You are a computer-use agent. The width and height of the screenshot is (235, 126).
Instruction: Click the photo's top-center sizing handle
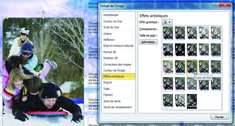pyautogui.click(x=43, y=18)
